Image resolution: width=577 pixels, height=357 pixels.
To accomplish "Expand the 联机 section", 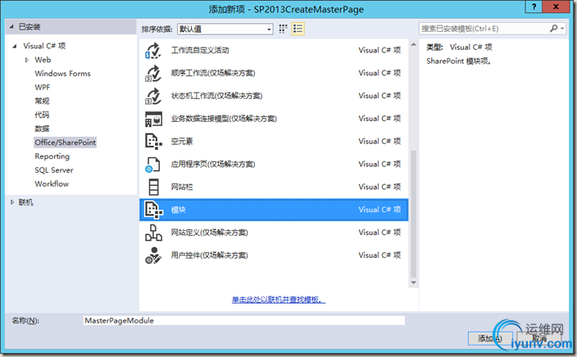I will (x=12, y=202).
